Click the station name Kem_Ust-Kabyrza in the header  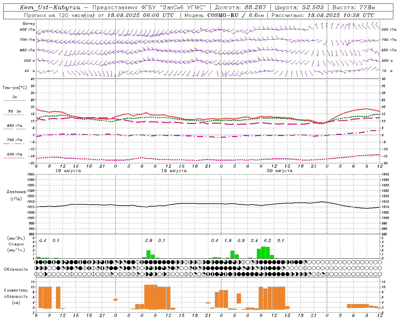click(x=50, y=7)
